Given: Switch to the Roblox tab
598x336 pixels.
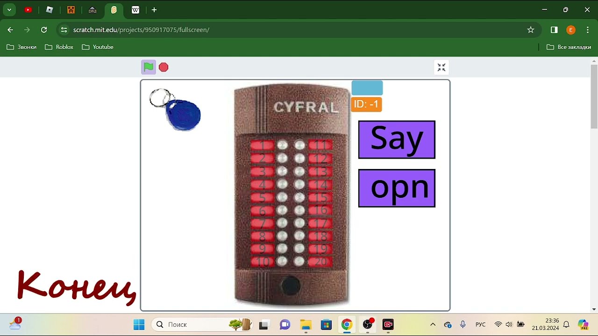Looking at the screenshot, I should (x=50, y=10).
